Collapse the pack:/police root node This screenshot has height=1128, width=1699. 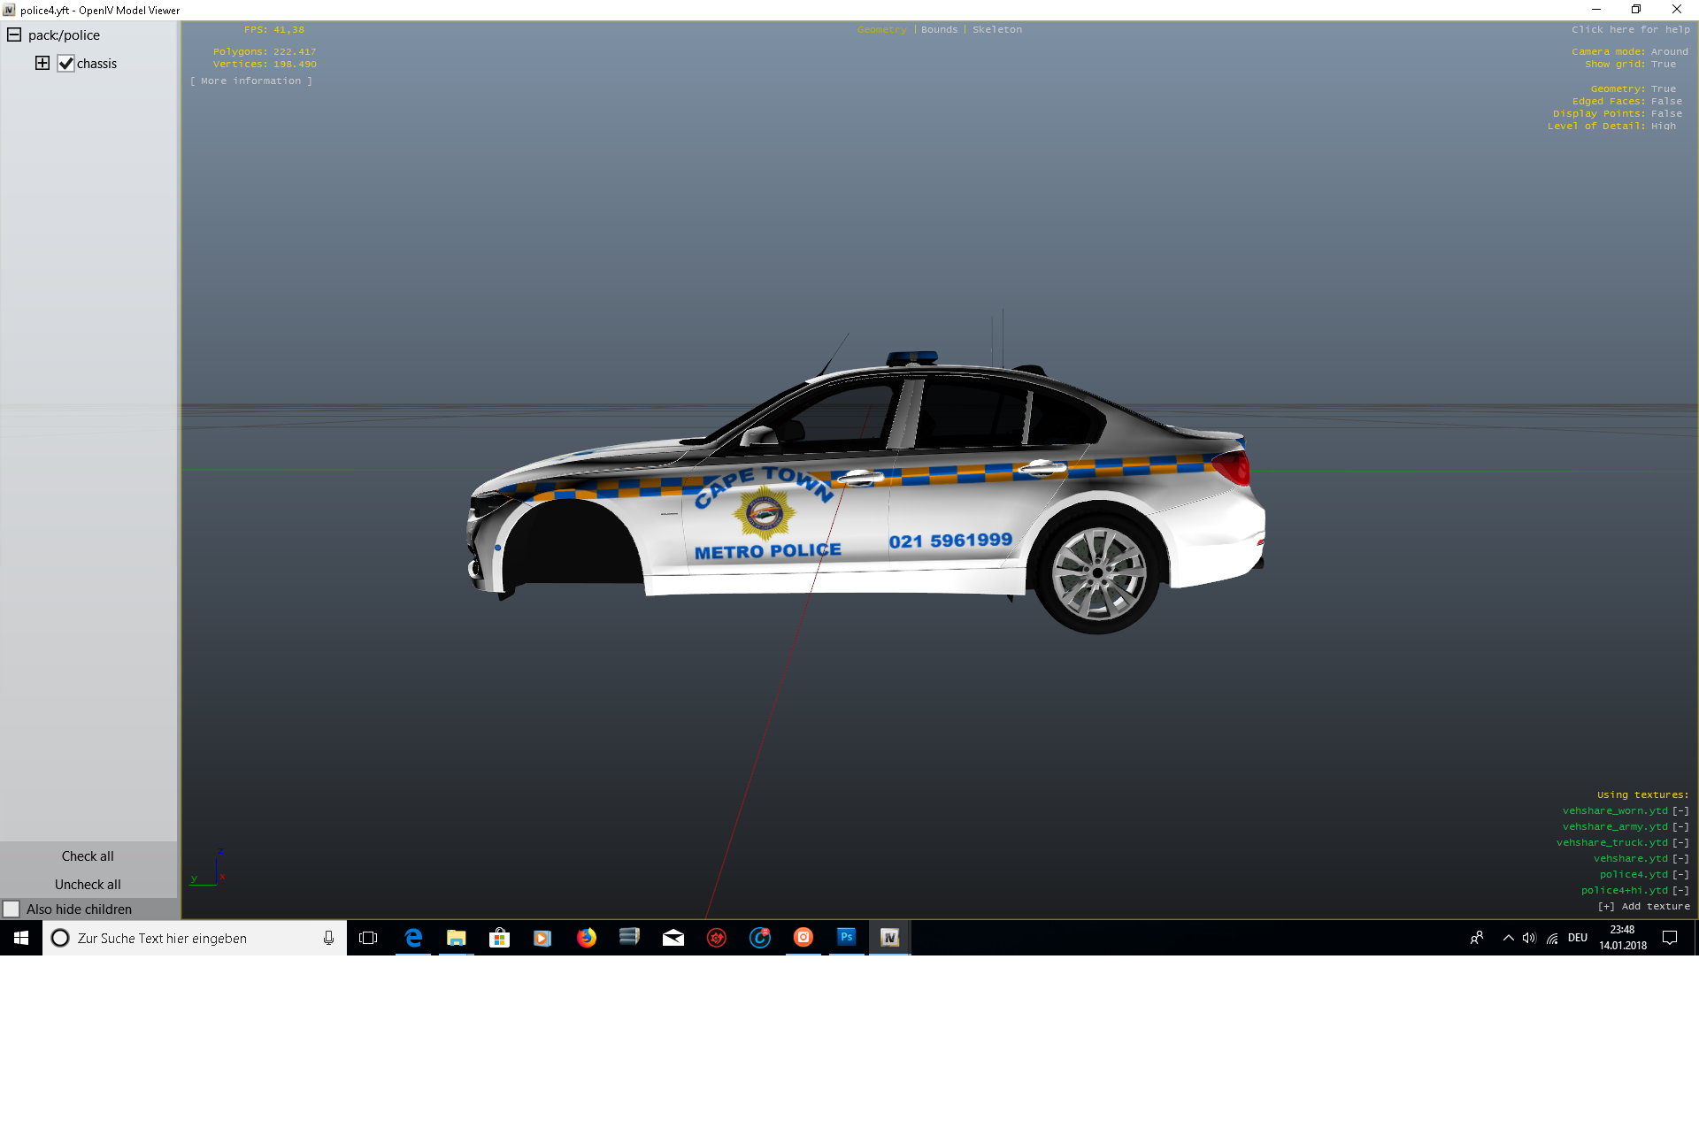tap(14, 35)
